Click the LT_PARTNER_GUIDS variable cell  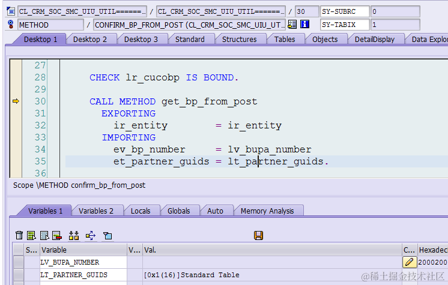click(x=83, y=275)
